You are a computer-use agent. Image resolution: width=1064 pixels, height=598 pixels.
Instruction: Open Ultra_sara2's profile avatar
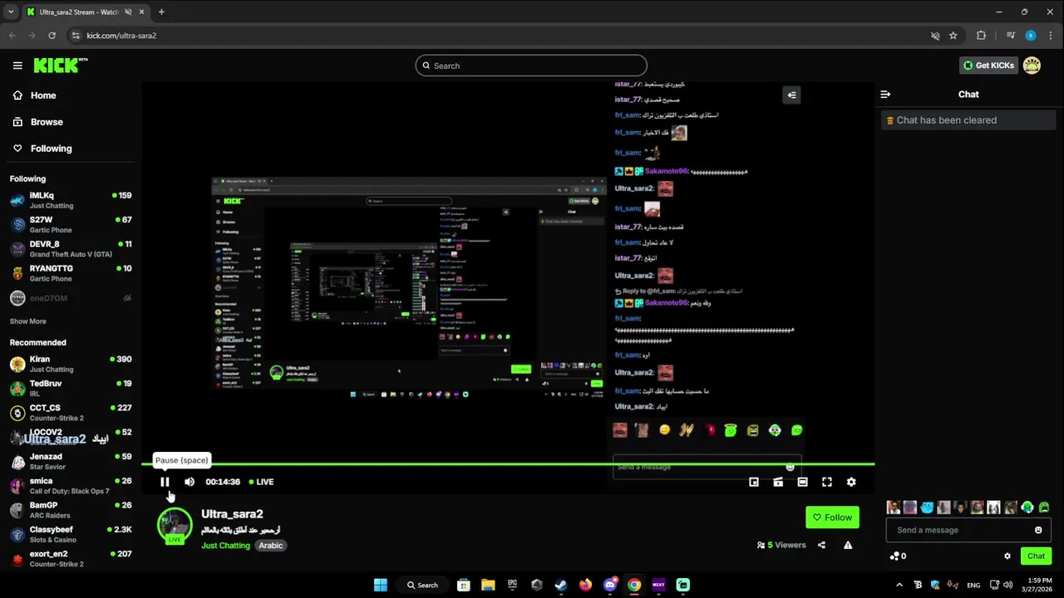click(x=175, y=526)
